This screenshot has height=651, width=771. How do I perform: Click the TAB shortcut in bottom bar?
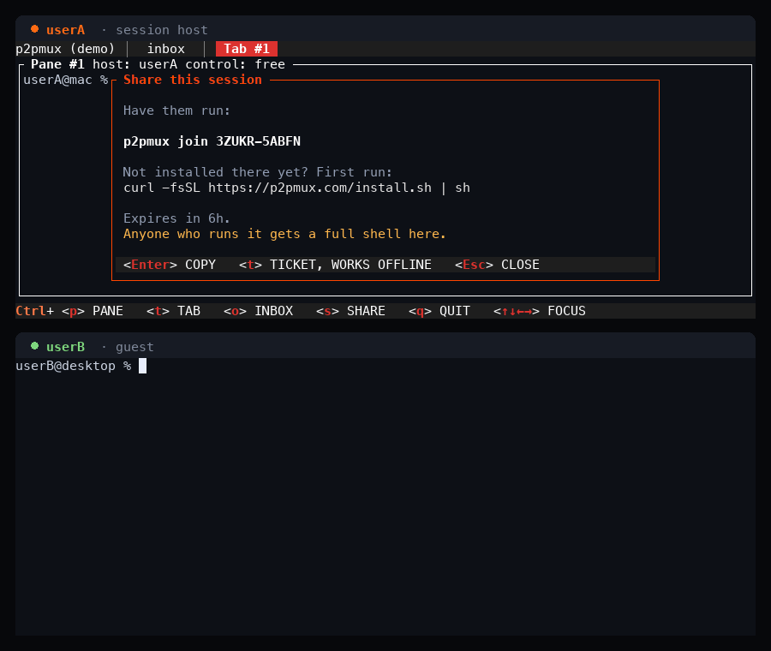(x=173, y=311)
